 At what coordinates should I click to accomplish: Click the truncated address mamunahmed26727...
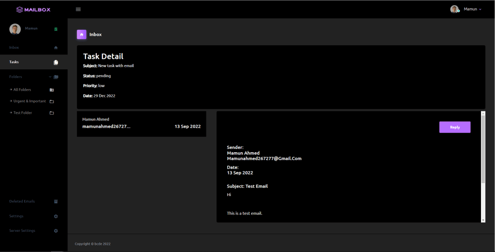pos(106,126)
